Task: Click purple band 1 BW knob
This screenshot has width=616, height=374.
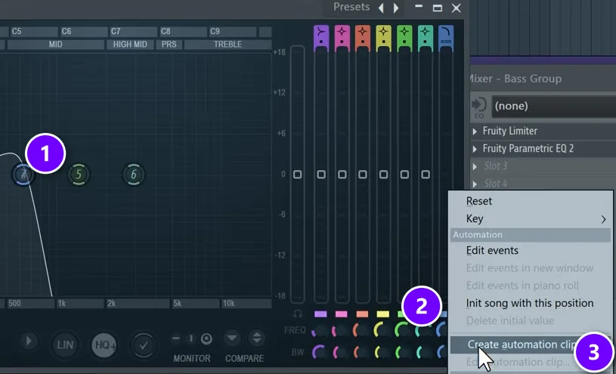Action: [x=320, y=352]
